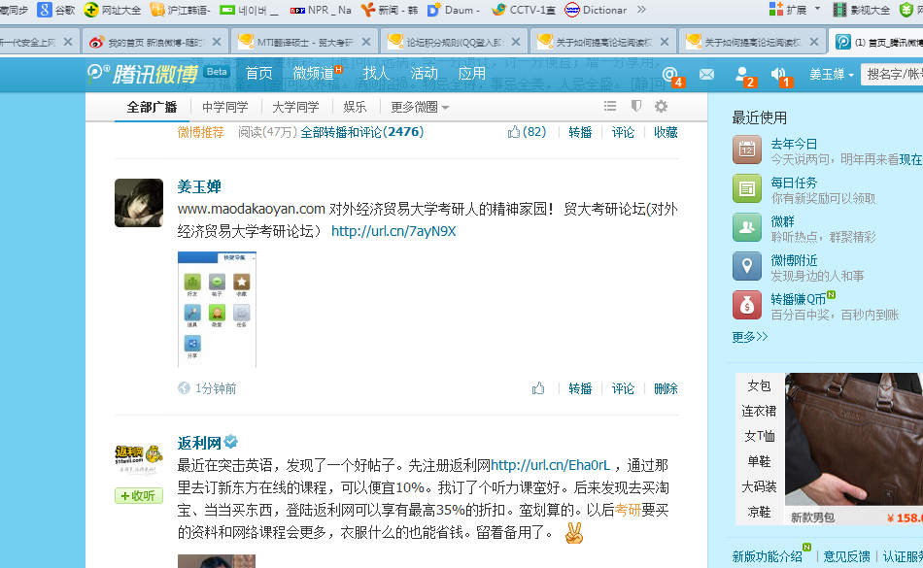The width and height of the screenshot is (923, 568).
Task: Open 影视大全 toolbar icon
Action: tap(862, 10)
